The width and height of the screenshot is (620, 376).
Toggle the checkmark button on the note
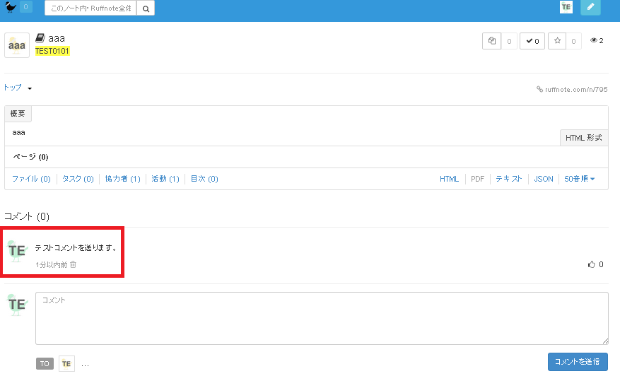click(532, 41)
